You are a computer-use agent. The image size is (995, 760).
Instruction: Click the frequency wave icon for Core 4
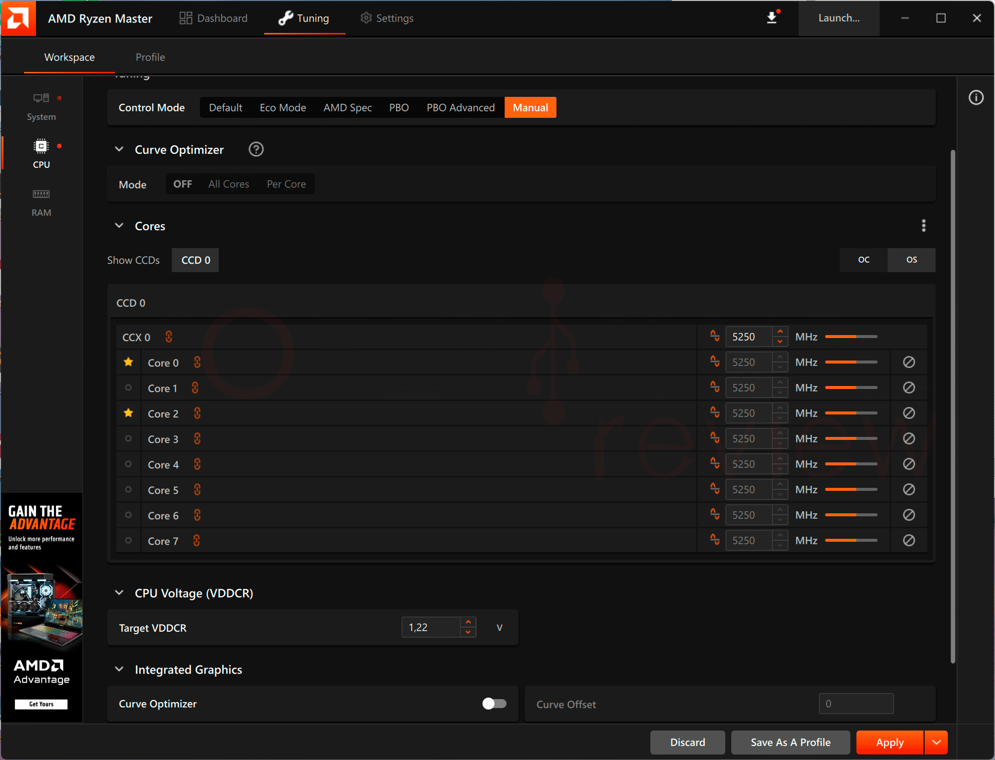pyautogui.click(x=715, y=463)
